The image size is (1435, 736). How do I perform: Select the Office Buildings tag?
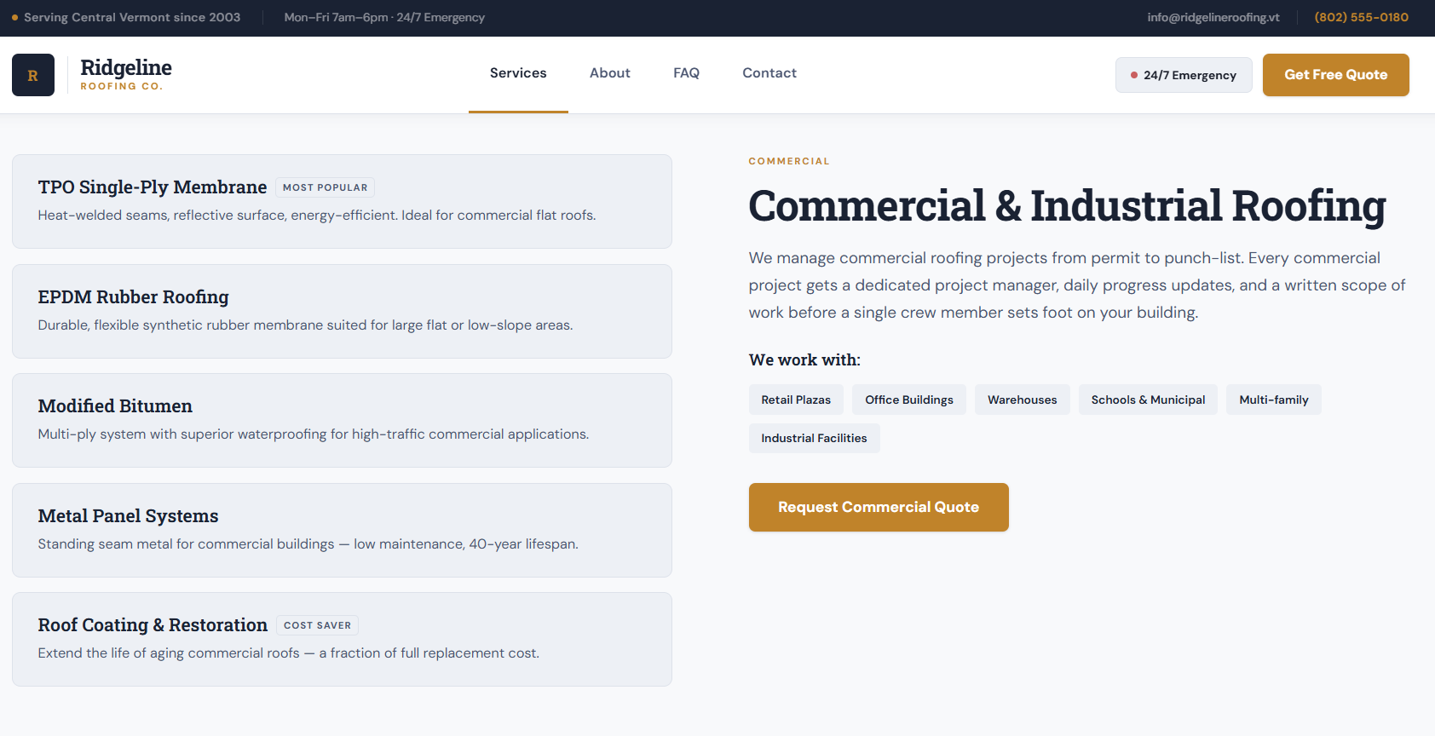tap(909, 400)
